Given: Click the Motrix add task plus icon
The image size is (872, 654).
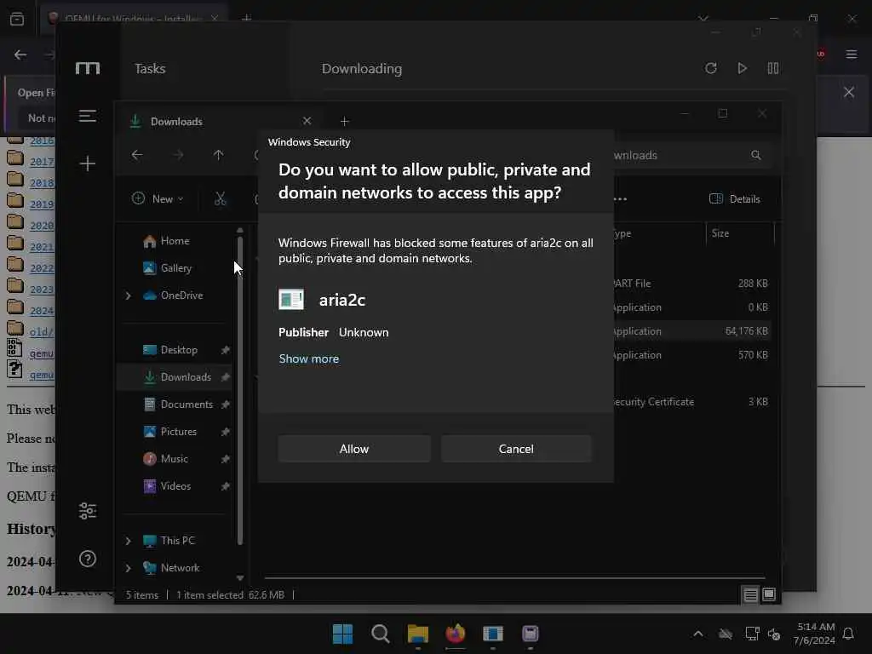Looking at the screenshot, I should coord(88,163).
